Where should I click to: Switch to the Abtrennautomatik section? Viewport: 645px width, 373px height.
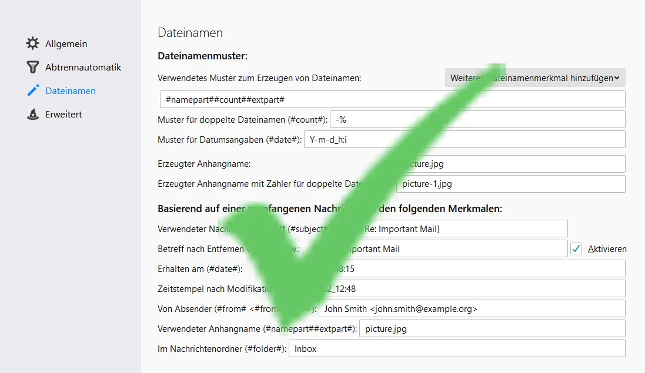coord(83,67)
